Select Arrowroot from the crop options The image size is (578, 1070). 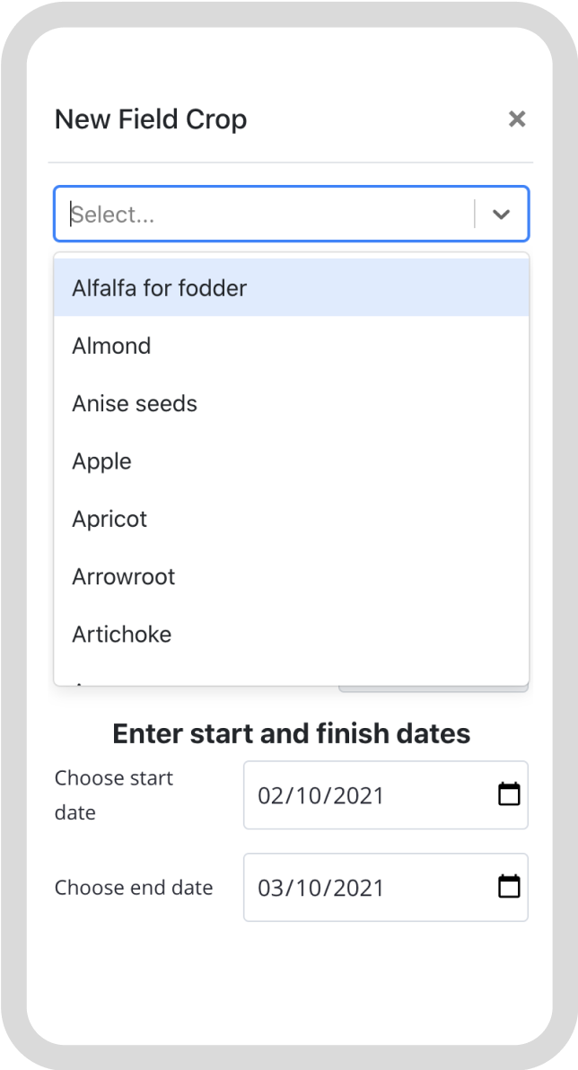click(x=292, y=576)
